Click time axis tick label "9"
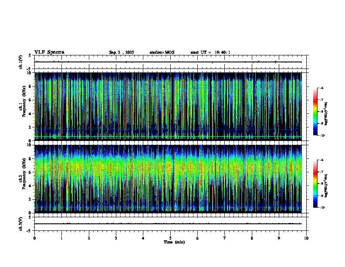Screen dimensions: 345x267 click(279, 238)
